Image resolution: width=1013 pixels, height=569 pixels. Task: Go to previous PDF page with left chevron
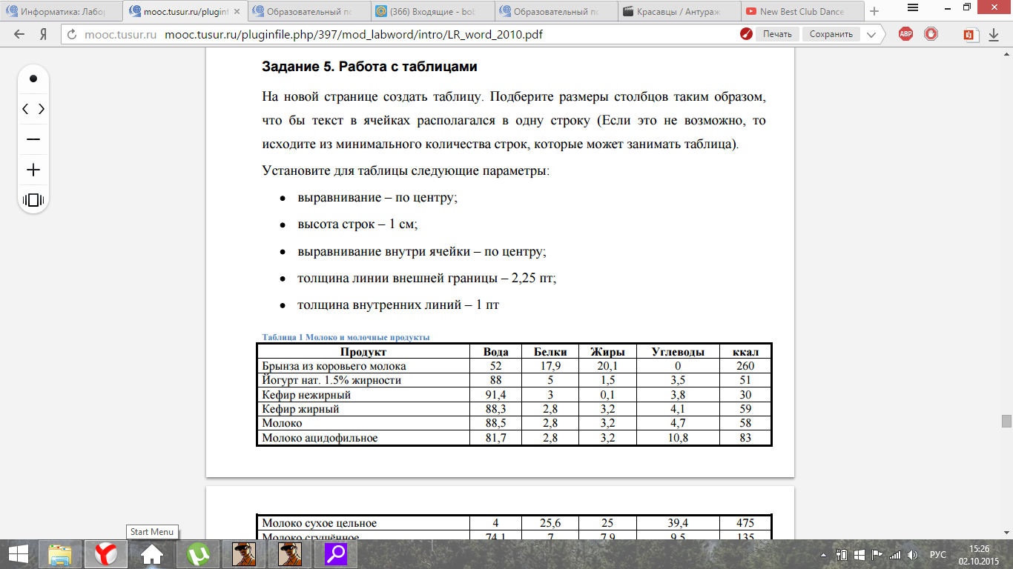click(25, 109)
